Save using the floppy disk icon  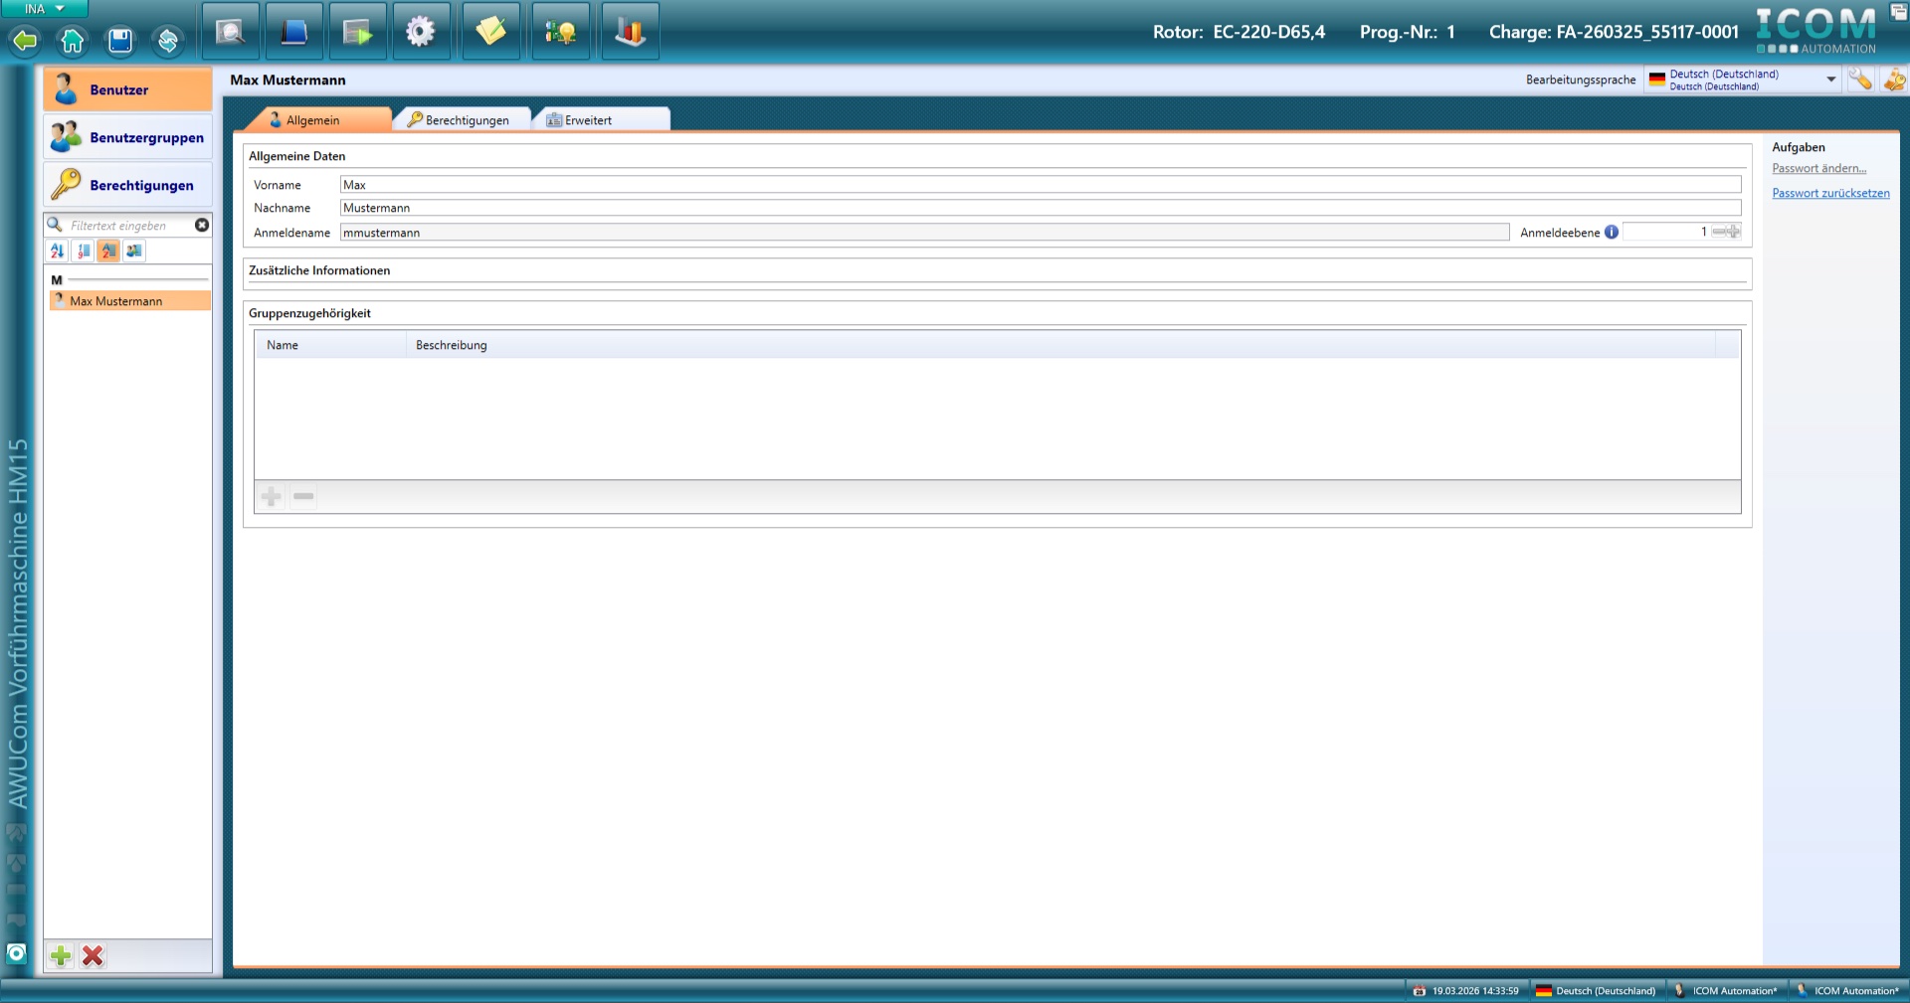pyautogui.click(x=120, y=41)
